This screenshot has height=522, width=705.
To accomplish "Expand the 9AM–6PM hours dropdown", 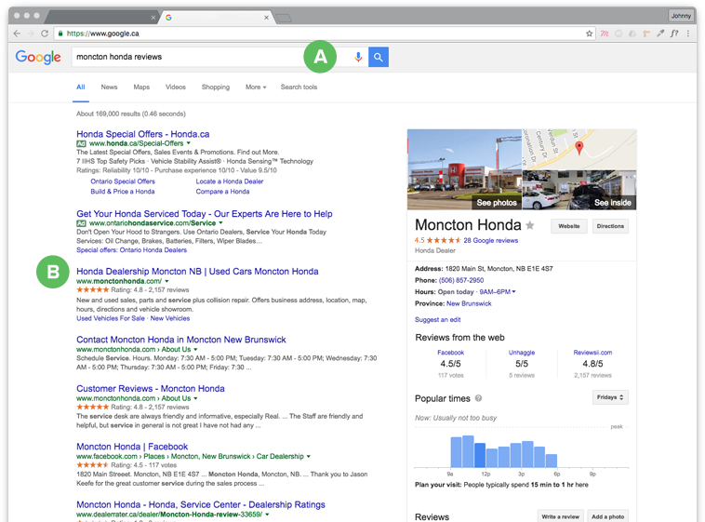I will click(x=498, y=291).
